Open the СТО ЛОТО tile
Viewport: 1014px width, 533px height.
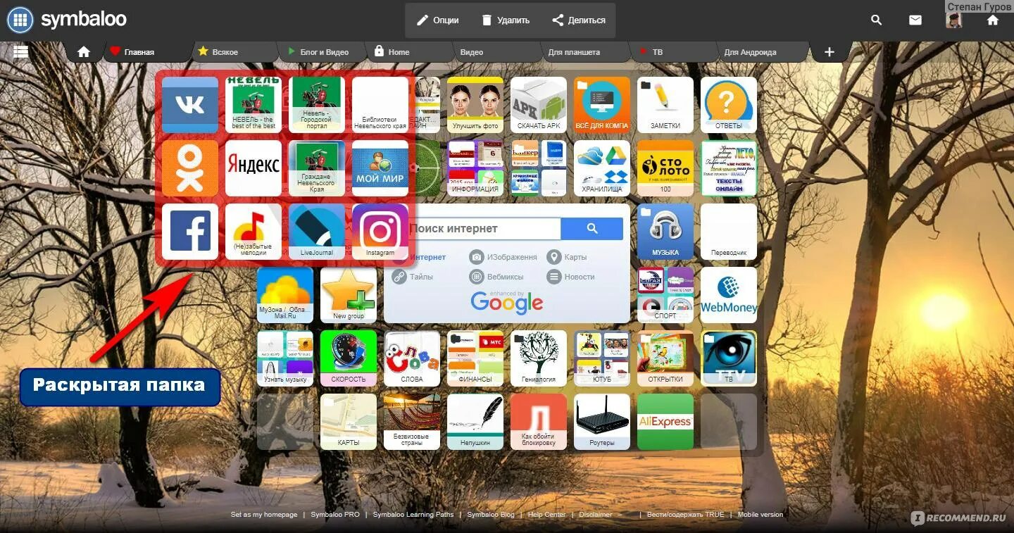[x=665, y=168]
